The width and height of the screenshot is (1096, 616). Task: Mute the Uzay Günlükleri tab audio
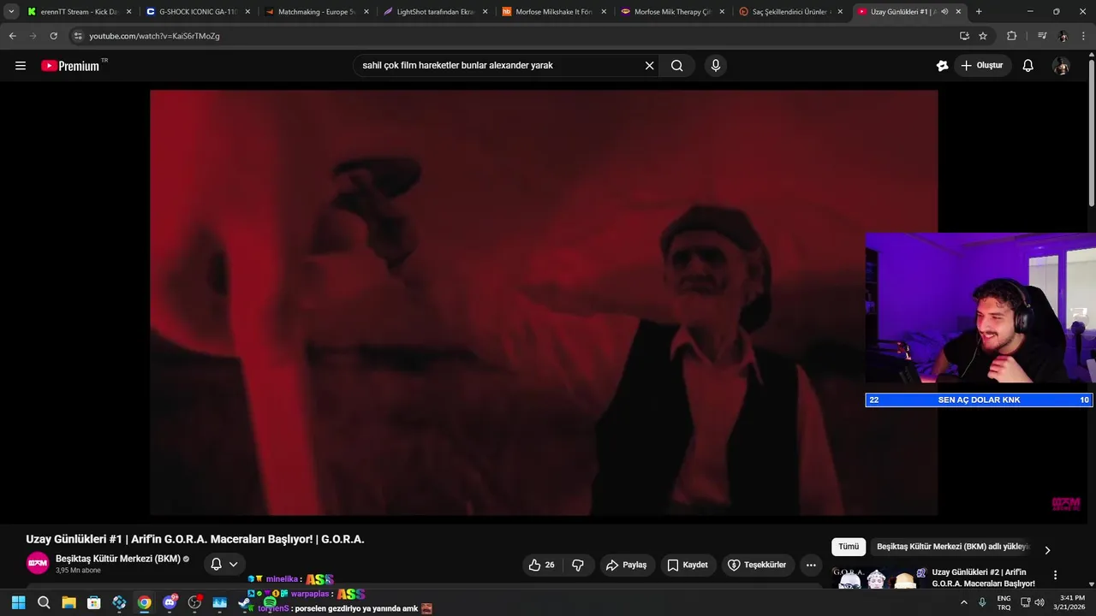point(944,12)
